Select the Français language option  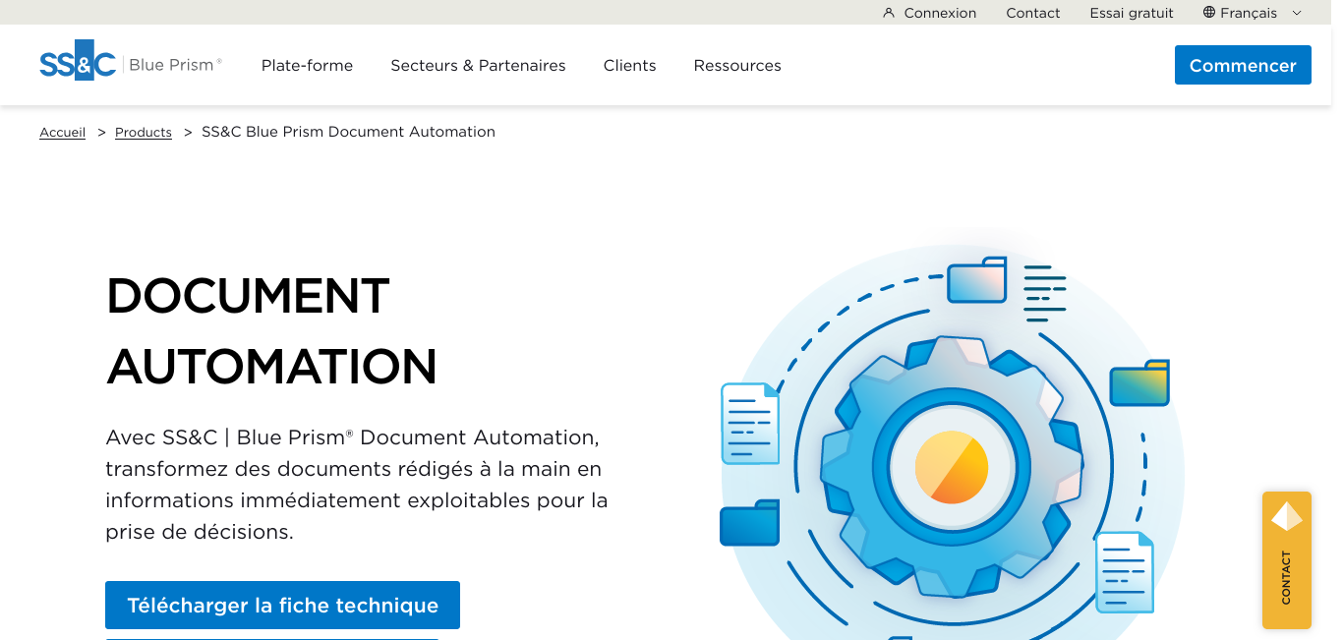1249,13
